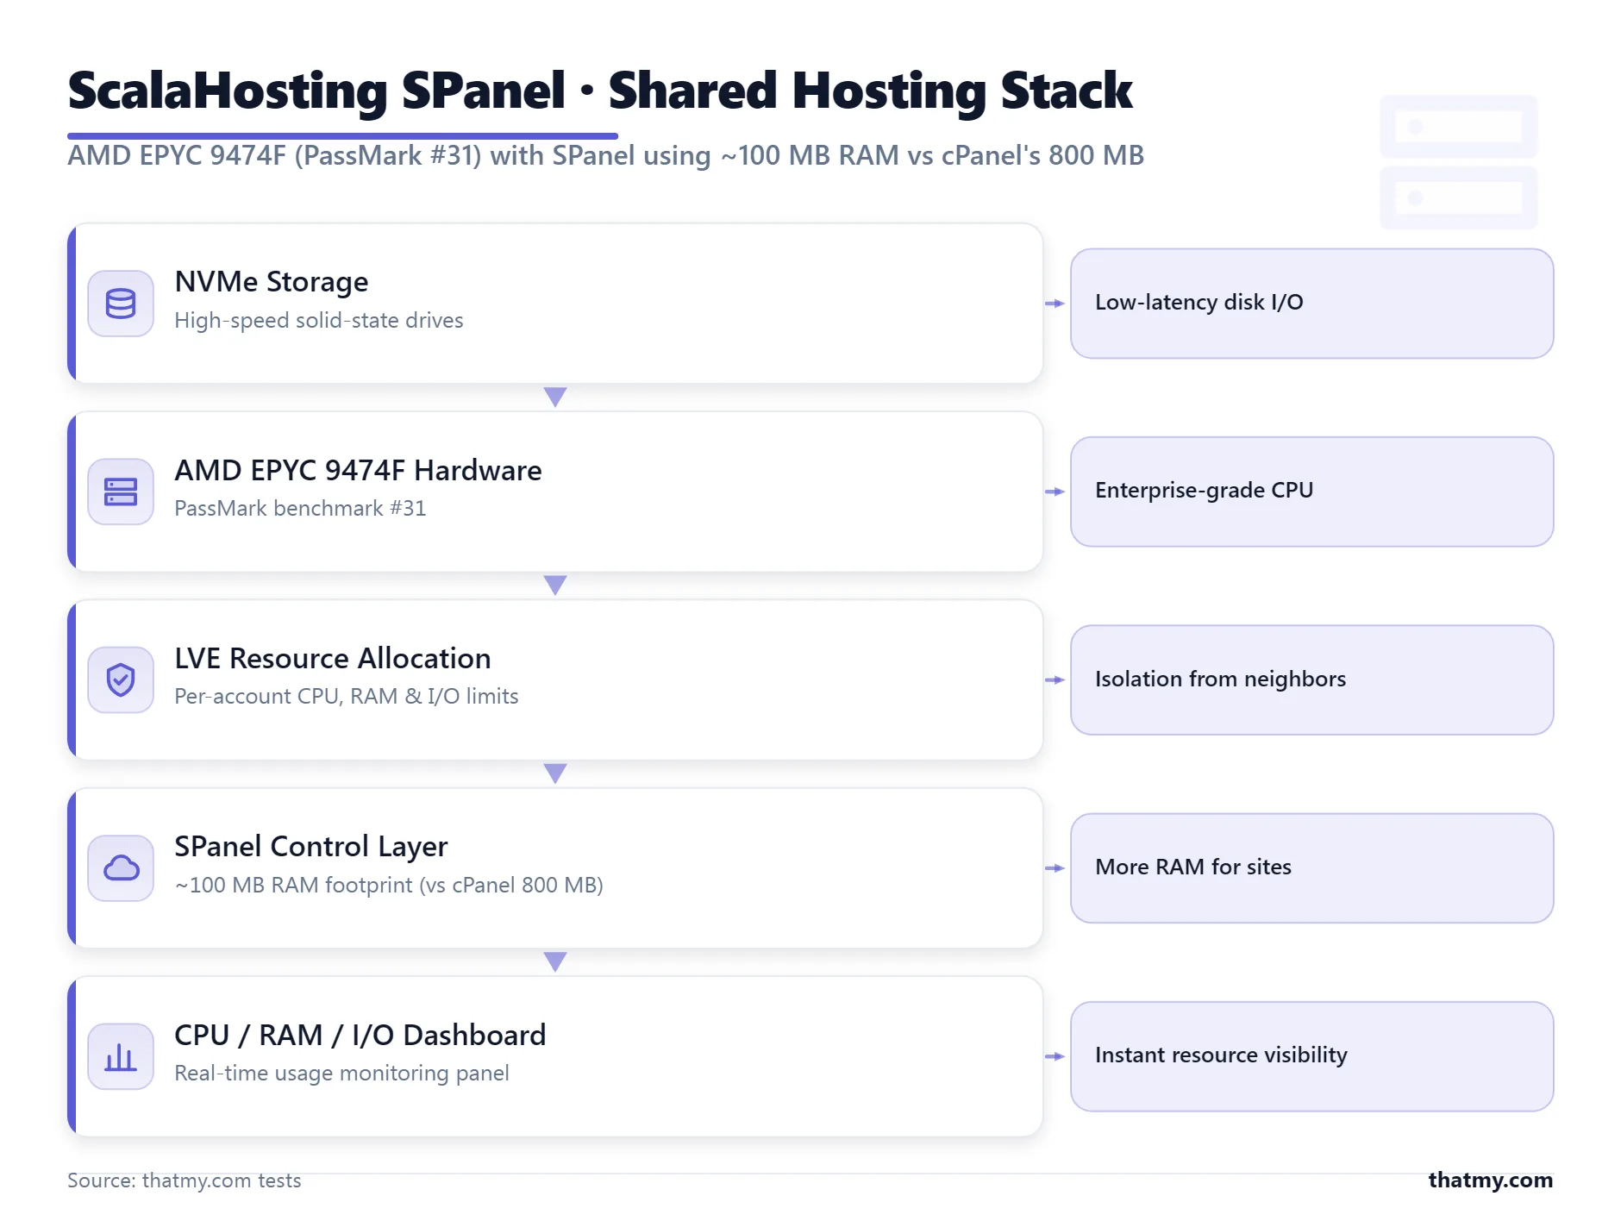
Task: Click the AMD EPYC PassMark subtitle line
Action: (606, 155)
